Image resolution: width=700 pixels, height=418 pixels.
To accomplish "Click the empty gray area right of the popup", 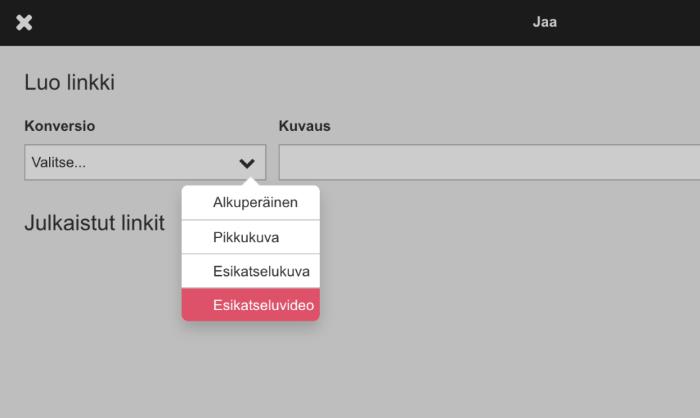I will 490,280.
